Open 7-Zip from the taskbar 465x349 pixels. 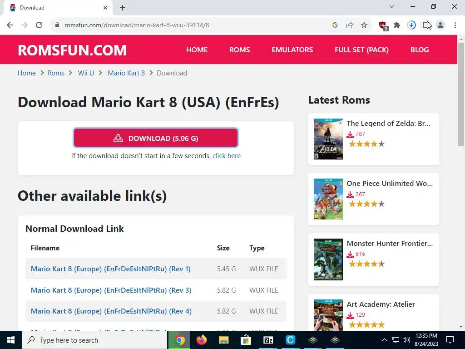268,340
